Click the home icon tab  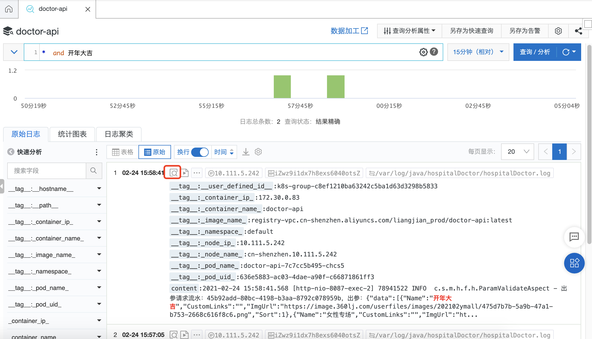tap(9, 9)
